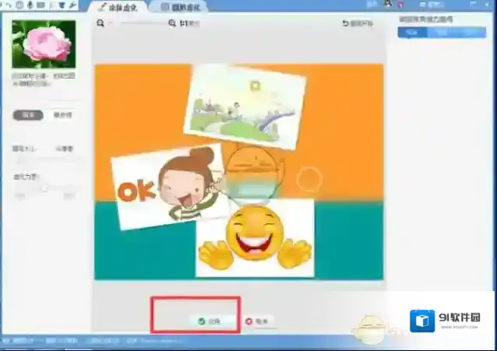
Task: Select the middle option in right panel
Action: [441, 33]
